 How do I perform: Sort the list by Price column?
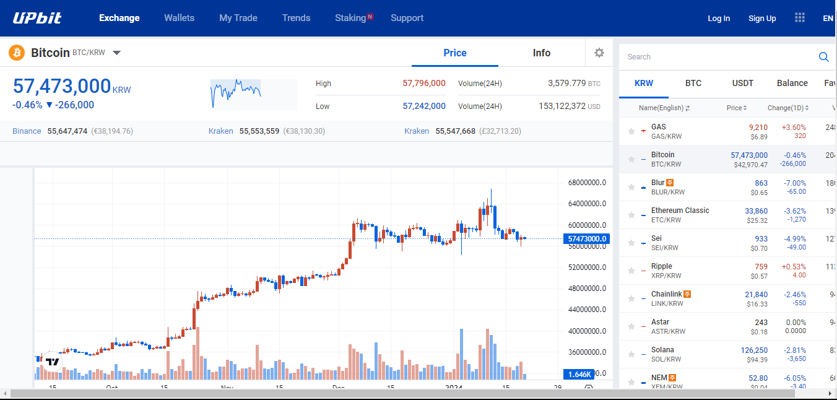click(737, 108)
